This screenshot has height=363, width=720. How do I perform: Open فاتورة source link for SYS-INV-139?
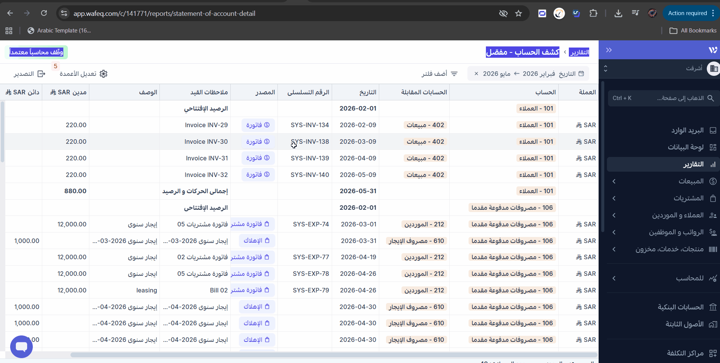pos(258,158)
